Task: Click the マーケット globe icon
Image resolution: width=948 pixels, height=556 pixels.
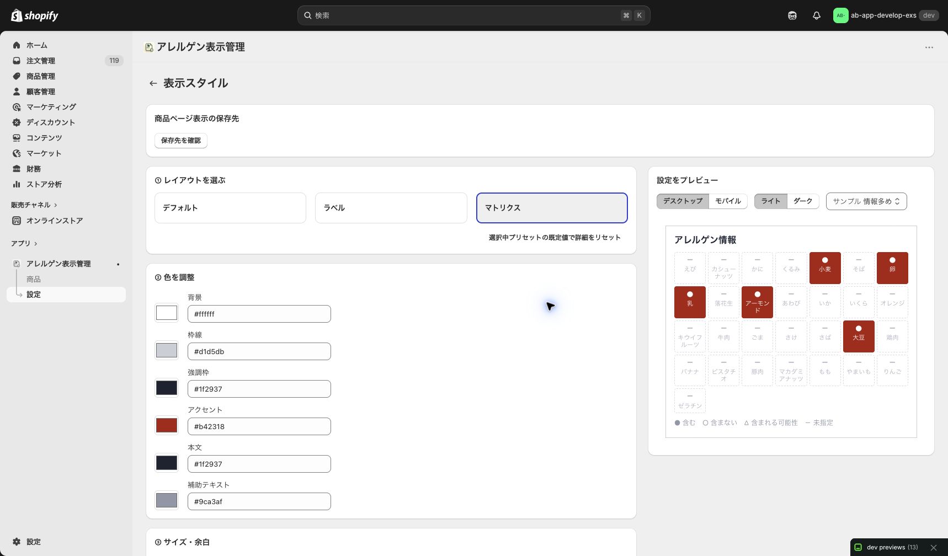Action: tap(17, 153)
